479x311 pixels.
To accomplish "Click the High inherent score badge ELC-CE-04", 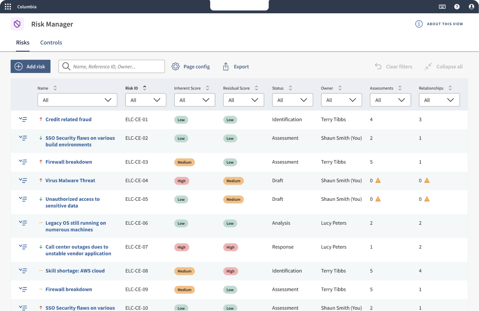I will pos(182,181).
